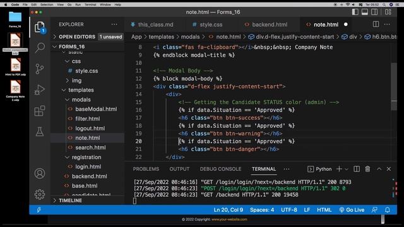Open the Run and Debug view icon
404x227 pixels.
tap(40, 90)
